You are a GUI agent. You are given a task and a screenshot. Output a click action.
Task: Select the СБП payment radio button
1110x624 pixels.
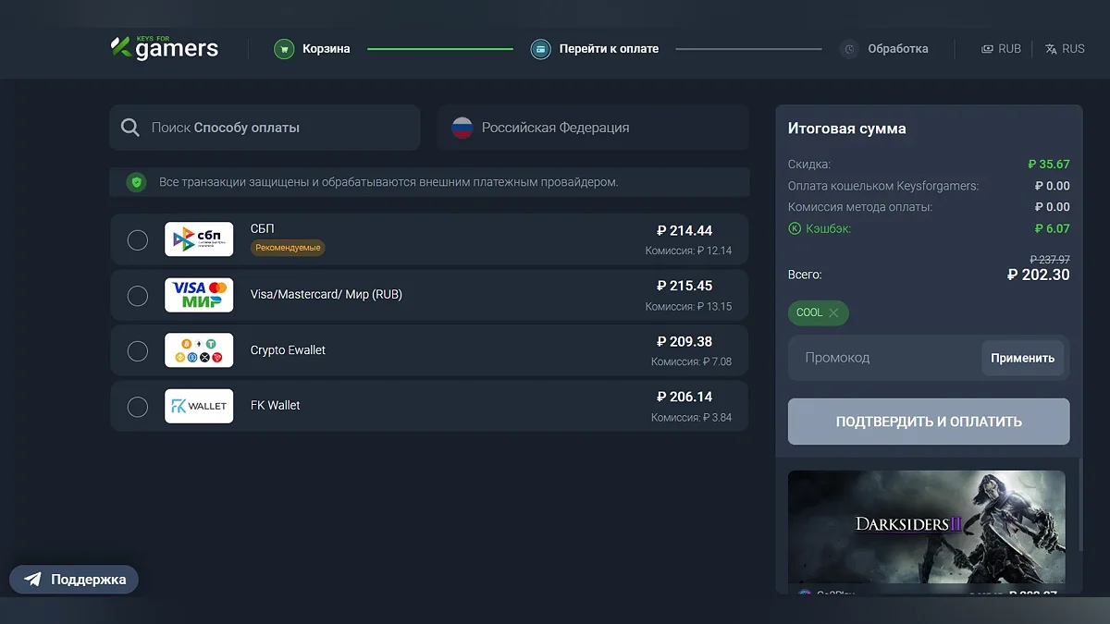[137, 240]
